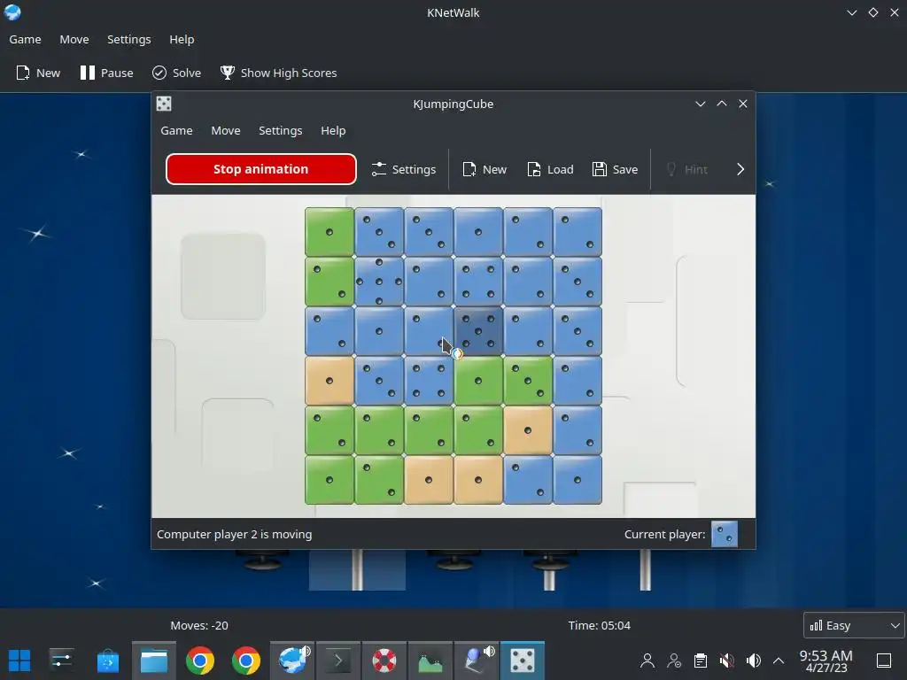Open the file manager folder icon in taskbar

[x=154, y=661]
